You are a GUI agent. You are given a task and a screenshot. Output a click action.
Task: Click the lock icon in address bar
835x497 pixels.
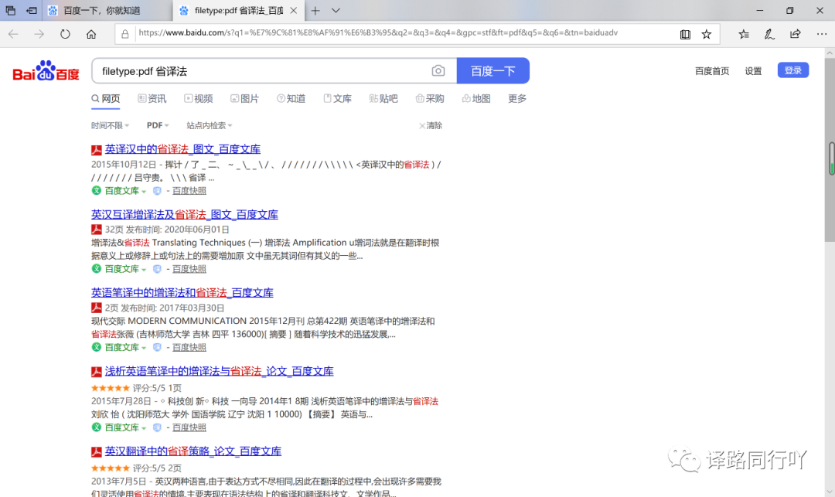(x=124, y=34)
